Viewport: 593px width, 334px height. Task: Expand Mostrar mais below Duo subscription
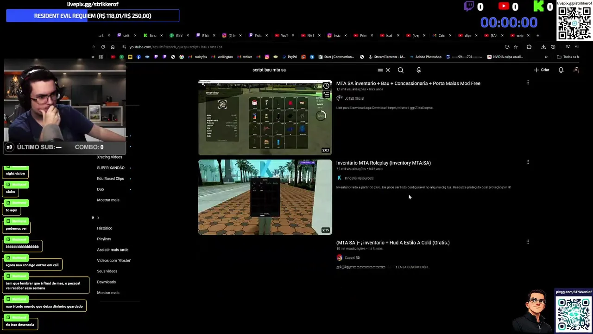pyautogui.click(x=108, y=200)
